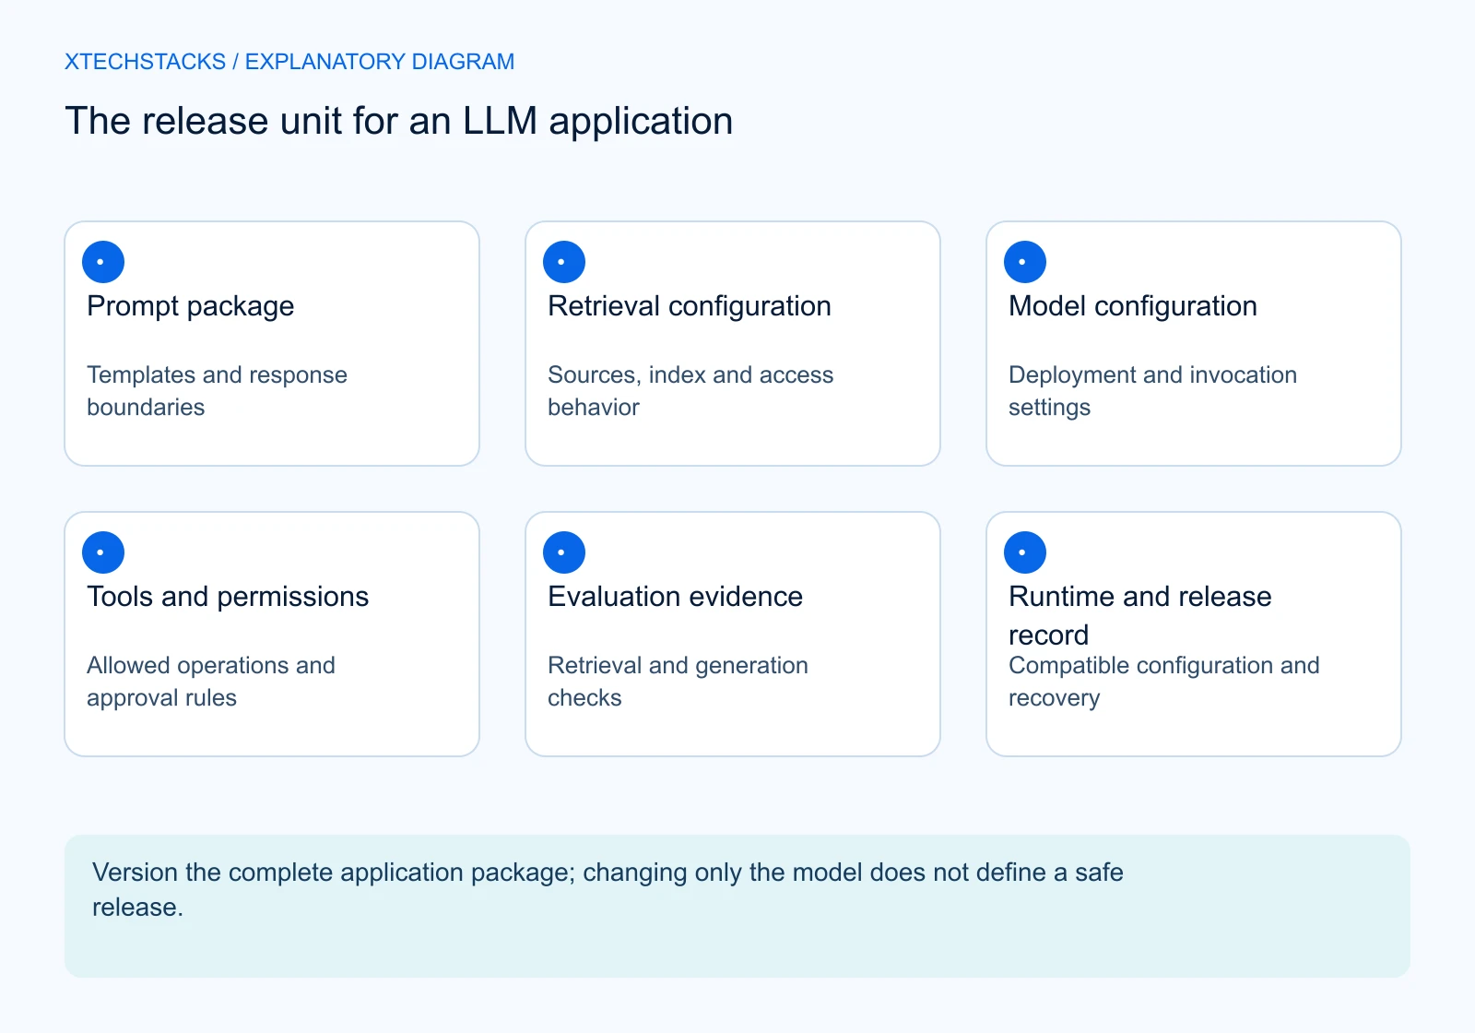
Task: Click 'Compatible configuration and recovery' description
Action: [1164, 682]
